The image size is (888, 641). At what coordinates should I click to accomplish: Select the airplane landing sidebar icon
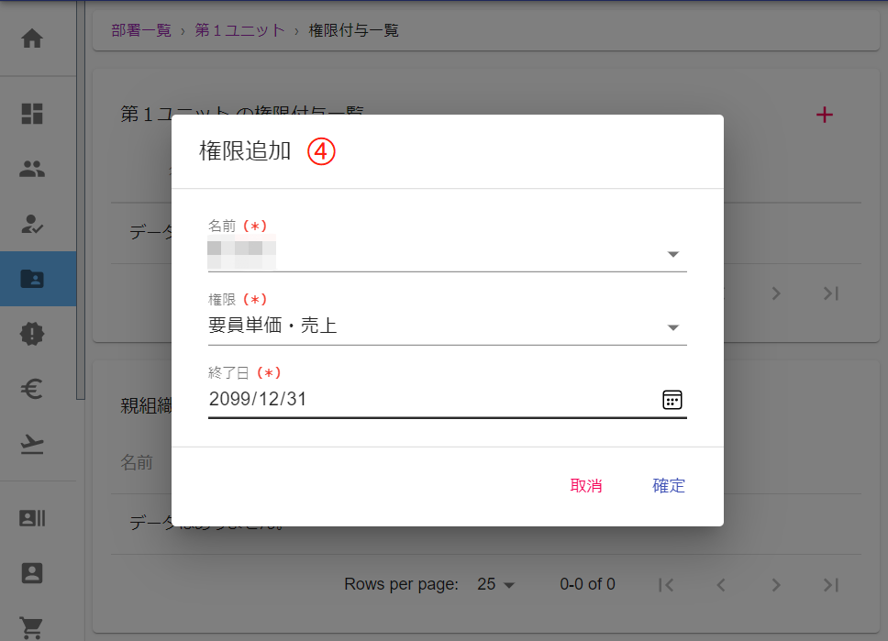[x=32, y=444]
